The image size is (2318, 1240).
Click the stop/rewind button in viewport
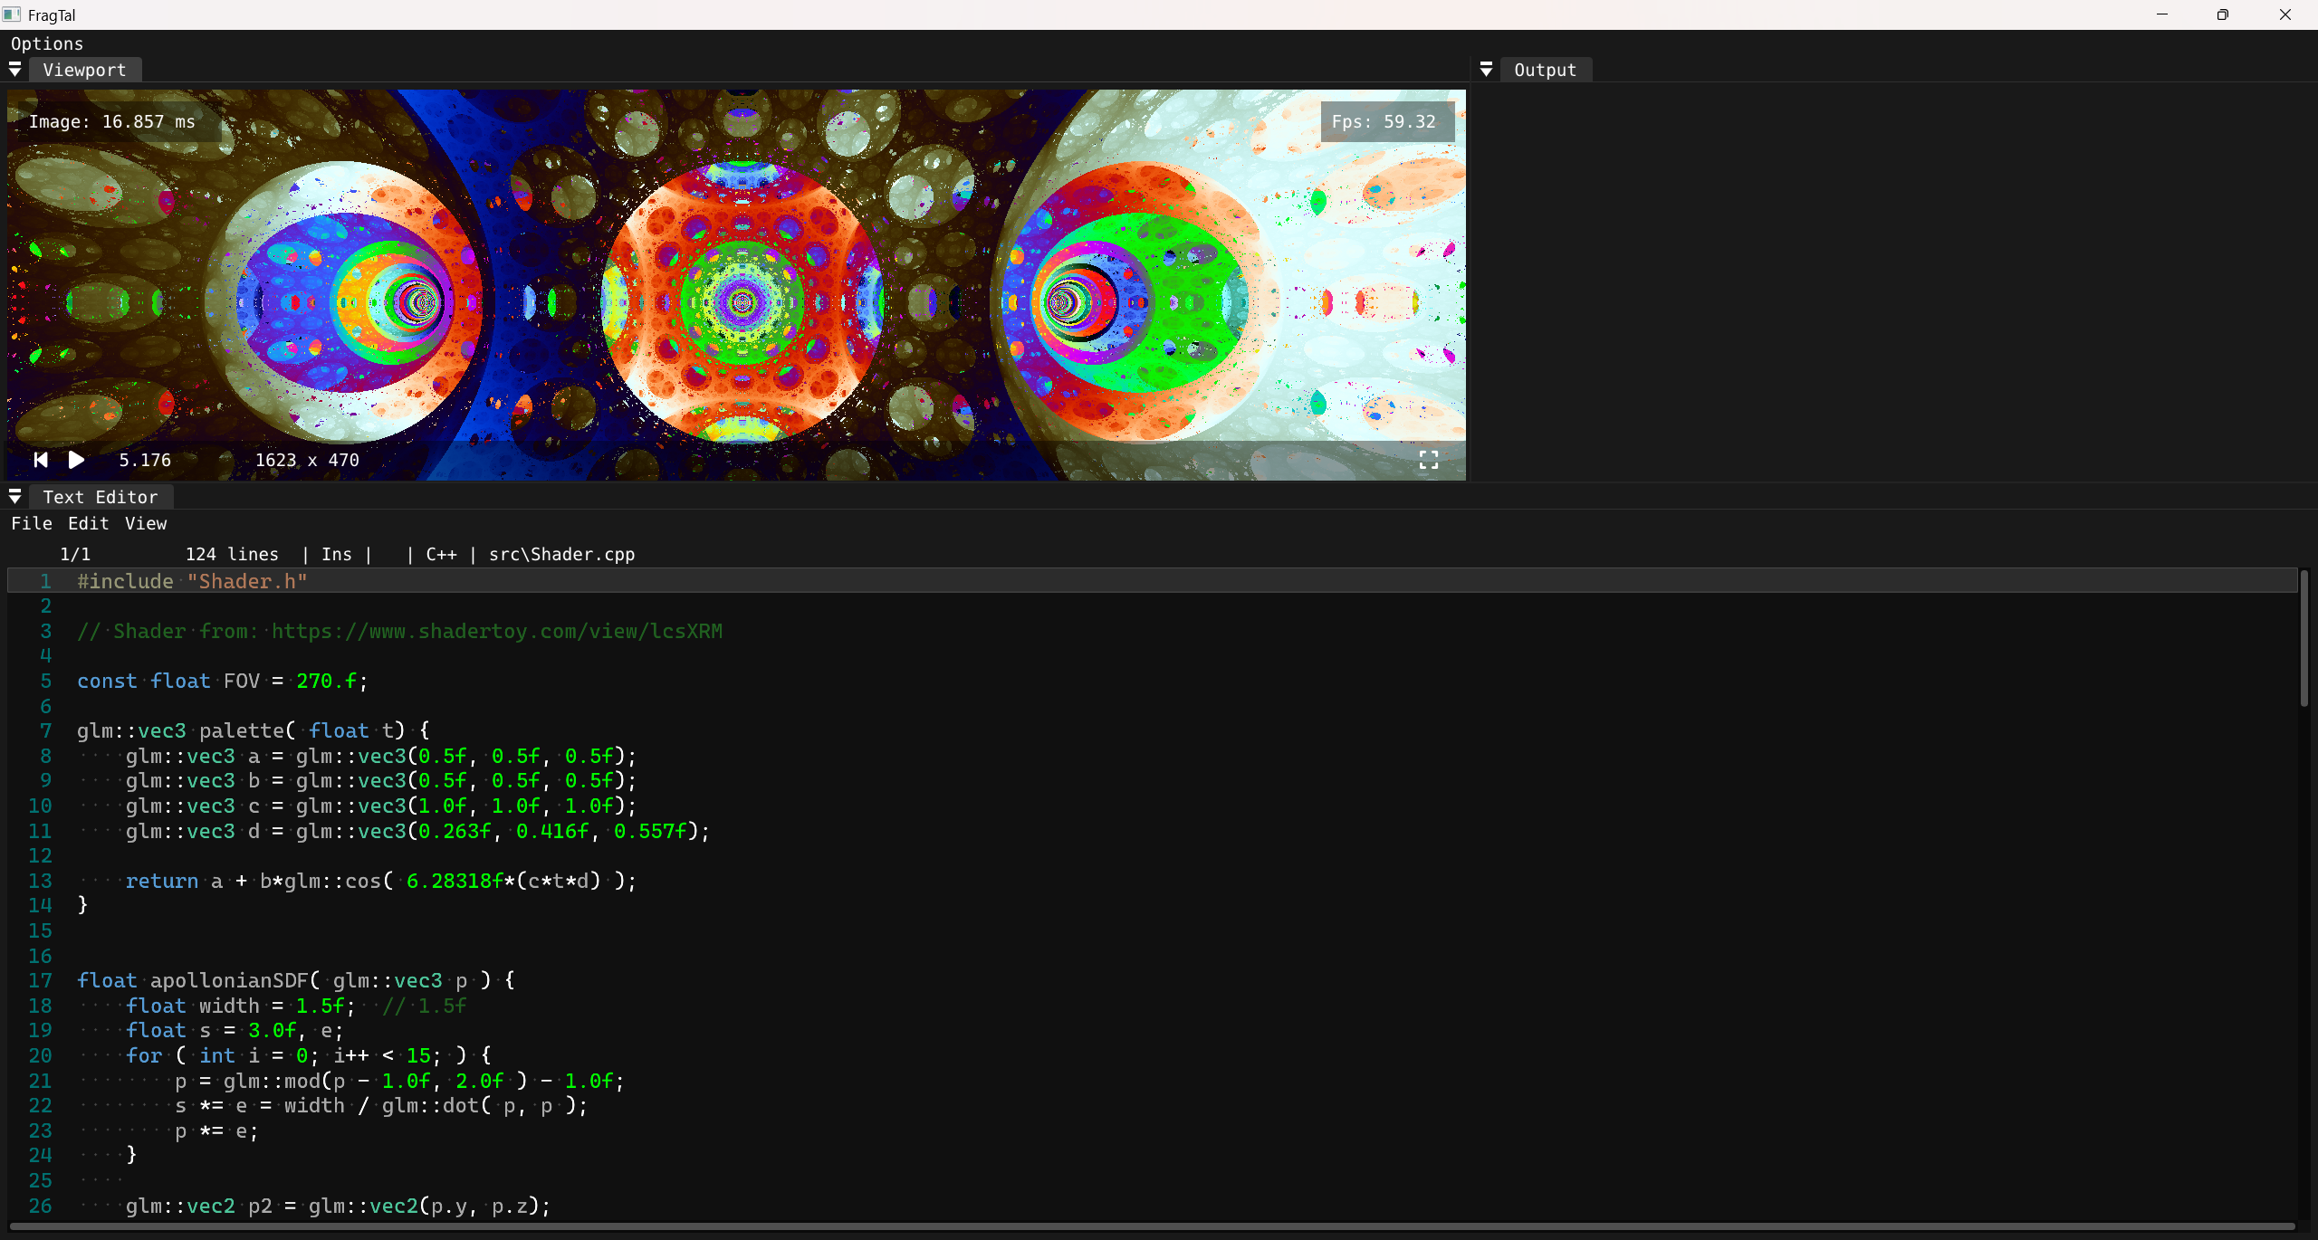coord(40,460)
